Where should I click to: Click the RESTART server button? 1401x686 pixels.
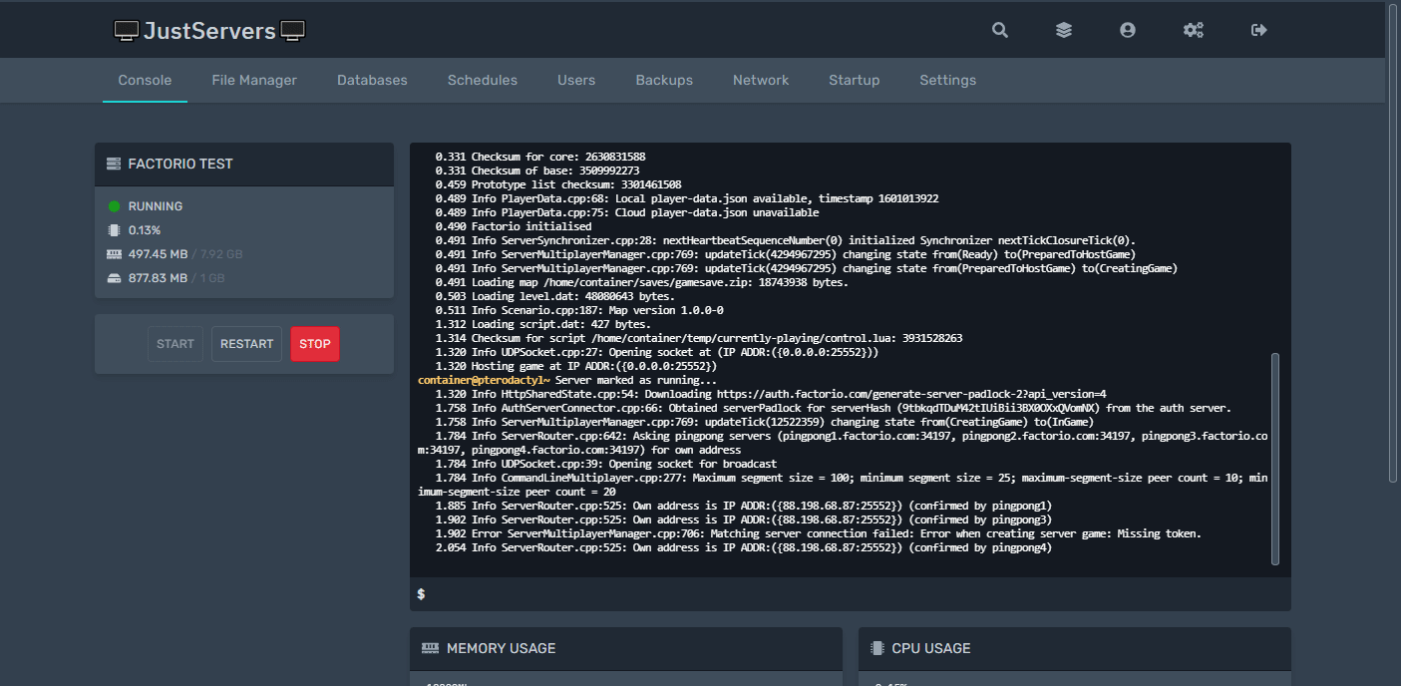[x=246, y=344]
